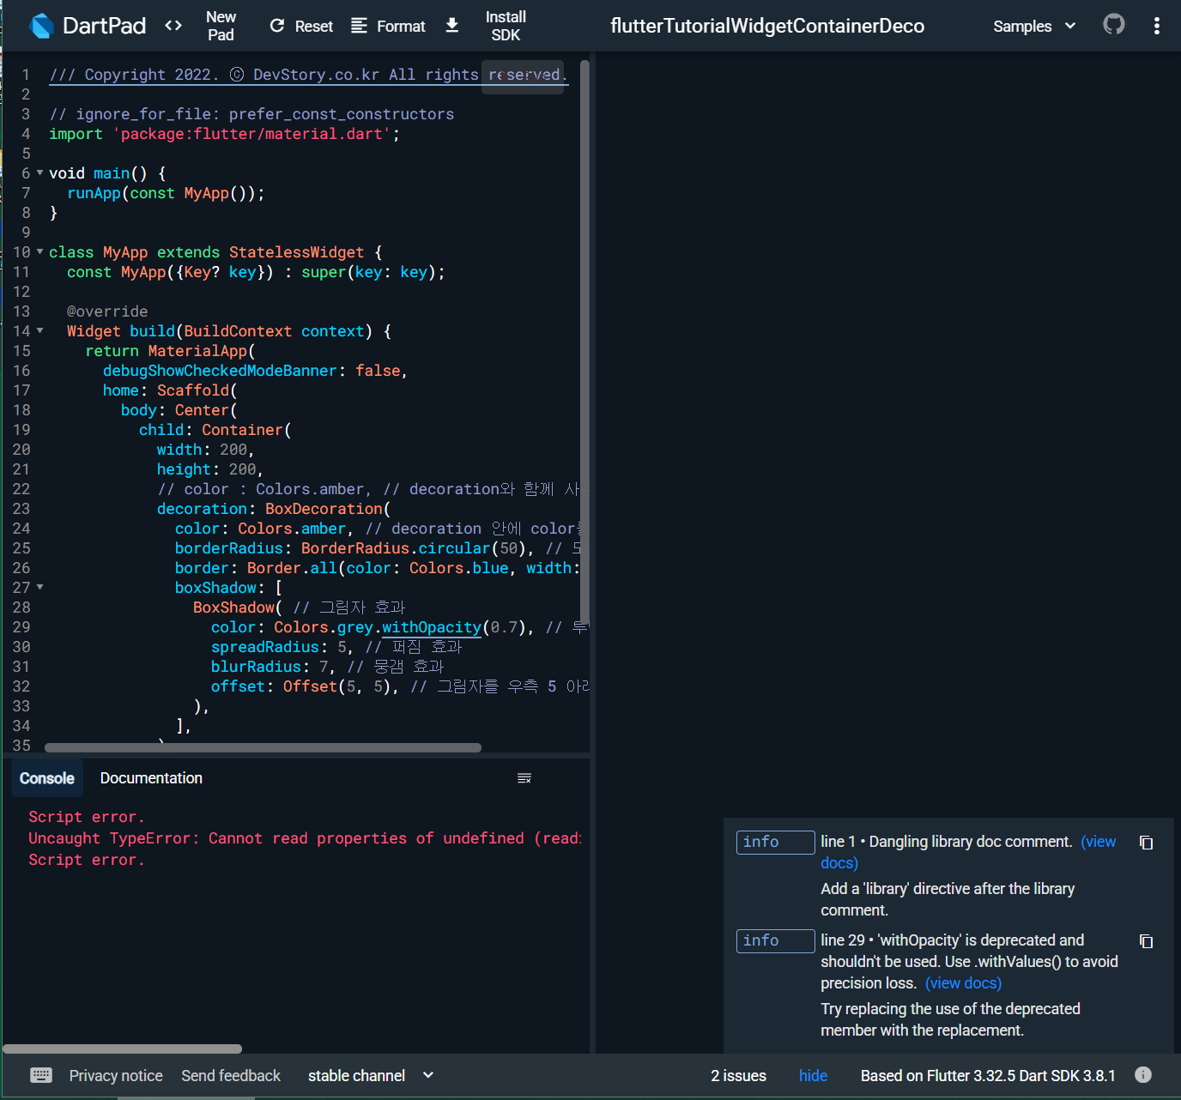Open the stable channel dropdown
The image size is (1181, 1100).
click(x=371, y=1075)
